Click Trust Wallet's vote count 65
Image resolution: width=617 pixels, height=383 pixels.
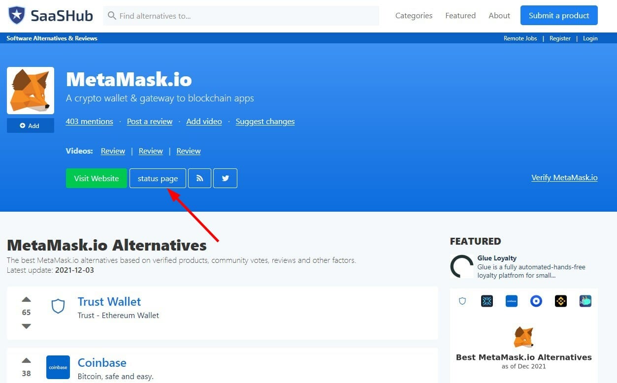click(27, 313)
